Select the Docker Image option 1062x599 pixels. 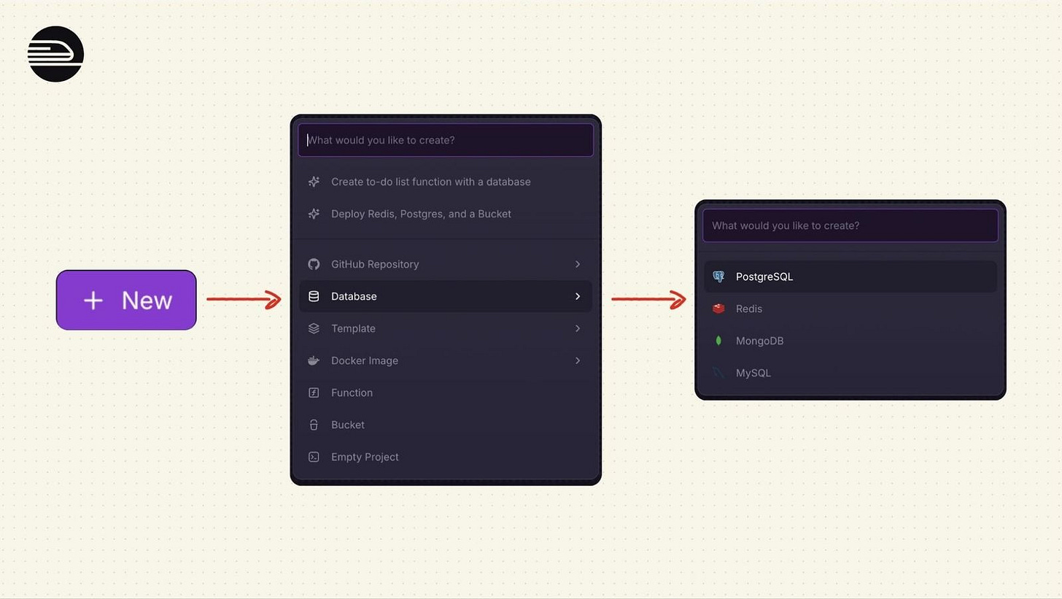click(446, 360)
